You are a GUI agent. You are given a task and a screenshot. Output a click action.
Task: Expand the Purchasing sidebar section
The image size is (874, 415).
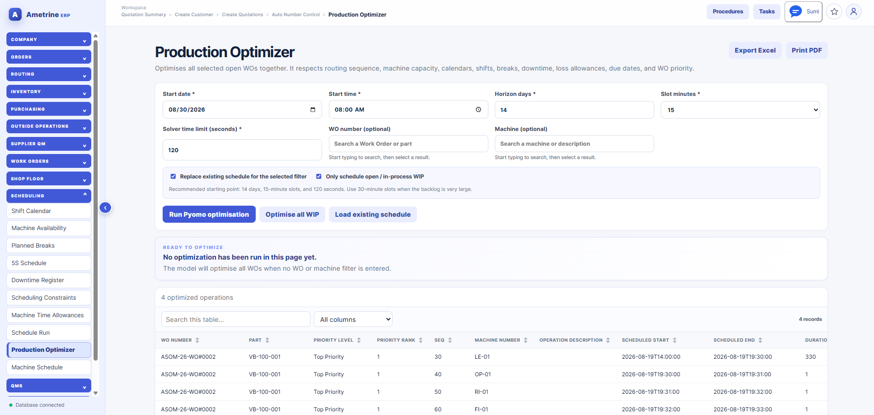pos(49,109)
